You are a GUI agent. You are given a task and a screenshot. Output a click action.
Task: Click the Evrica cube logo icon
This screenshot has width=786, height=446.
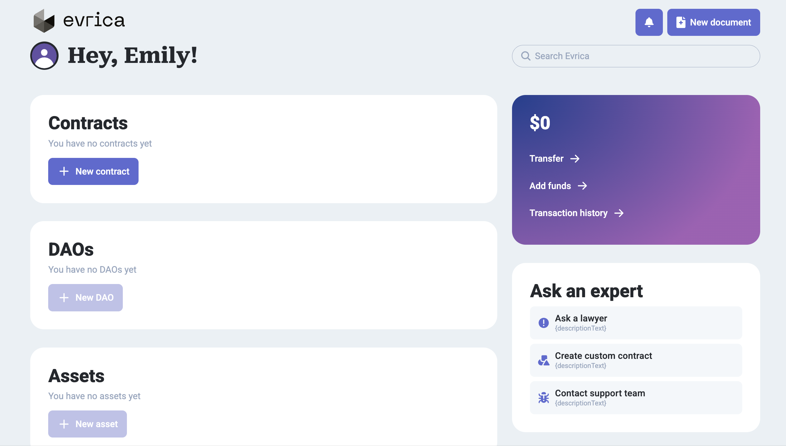click(x=44, y=21)
